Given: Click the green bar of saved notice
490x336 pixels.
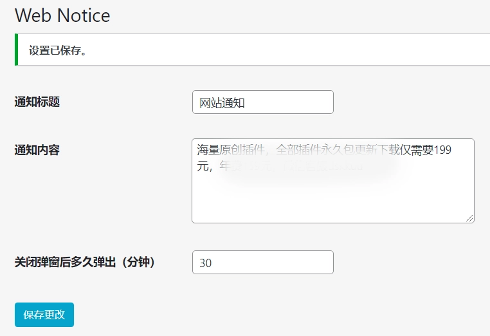Looking at the screenshot, I should point(16,50).
